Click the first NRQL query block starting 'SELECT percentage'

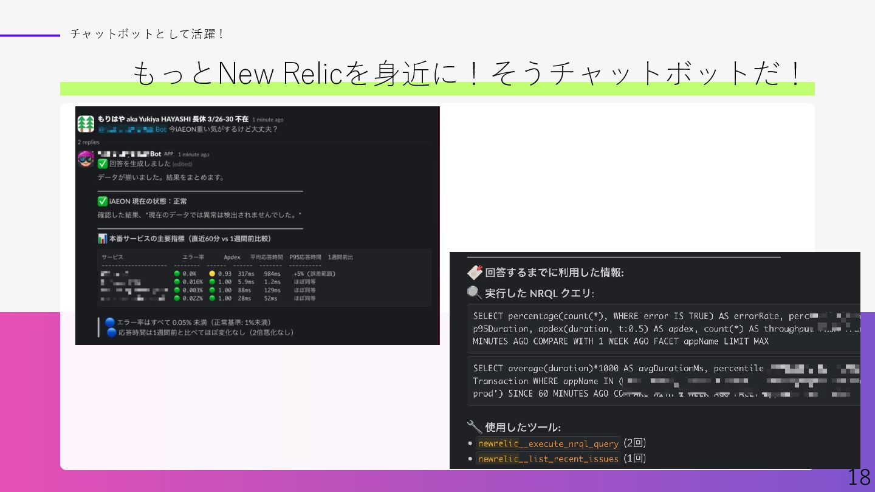664,329
